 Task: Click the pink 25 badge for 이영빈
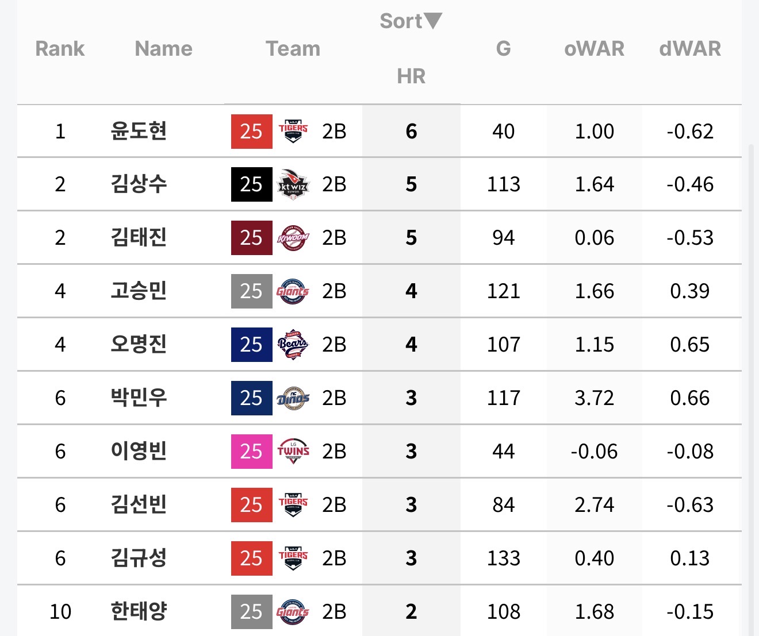click(251, 452)
